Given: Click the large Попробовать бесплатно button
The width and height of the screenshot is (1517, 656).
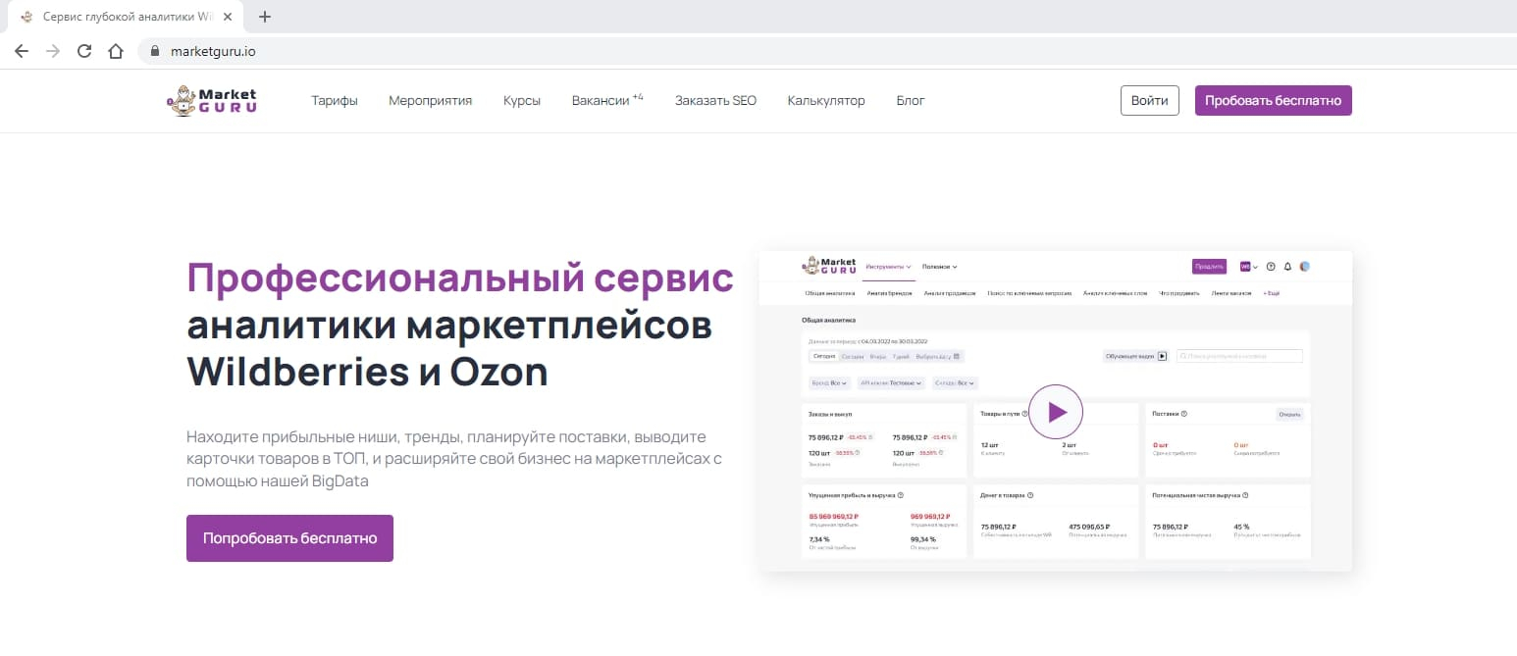Looking at the screenshot, I should tap(289, 538).
